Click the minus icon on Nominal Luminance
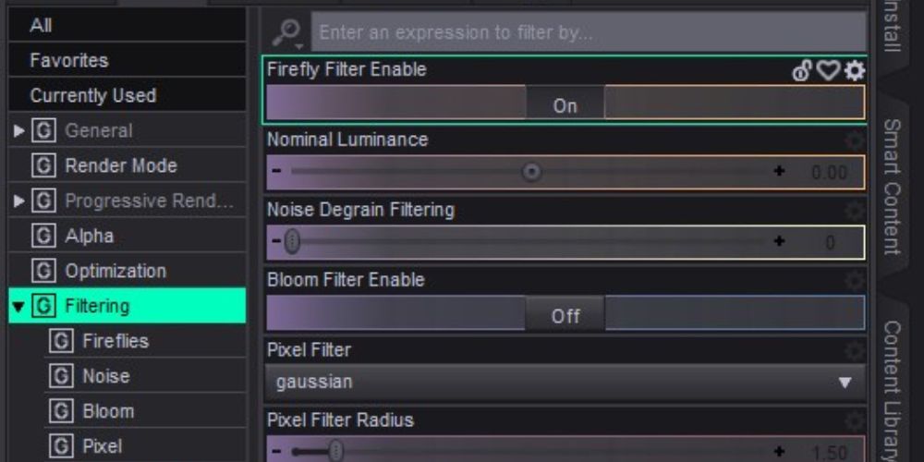 (x=275, y=172)
